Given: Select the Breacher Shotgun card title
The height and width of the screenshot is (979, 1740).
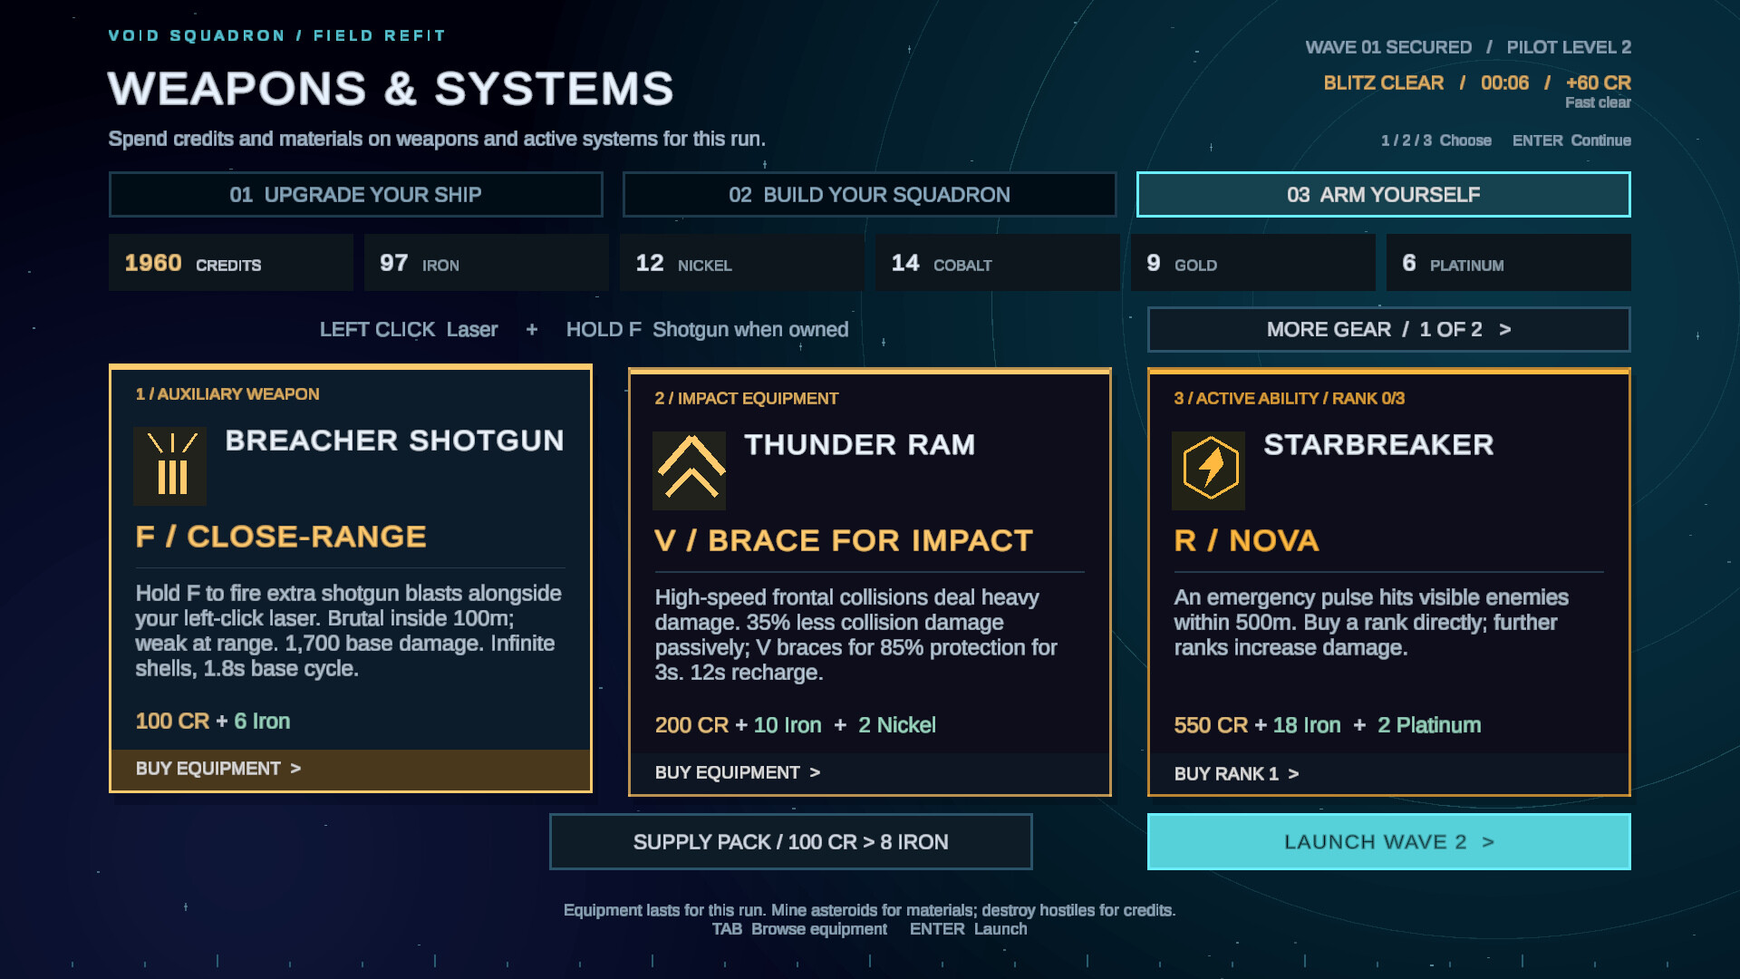Looking at the screenshot, I should click(394, 441).
